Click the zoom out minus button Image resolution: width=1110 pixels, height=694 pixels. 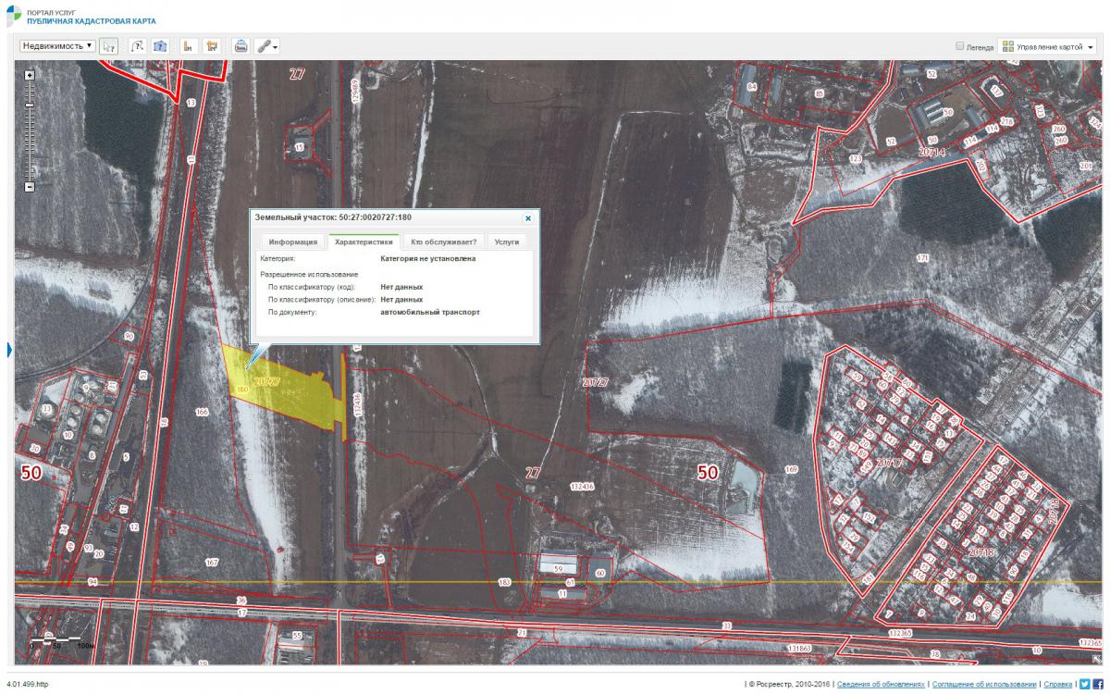tap(30, 187)
